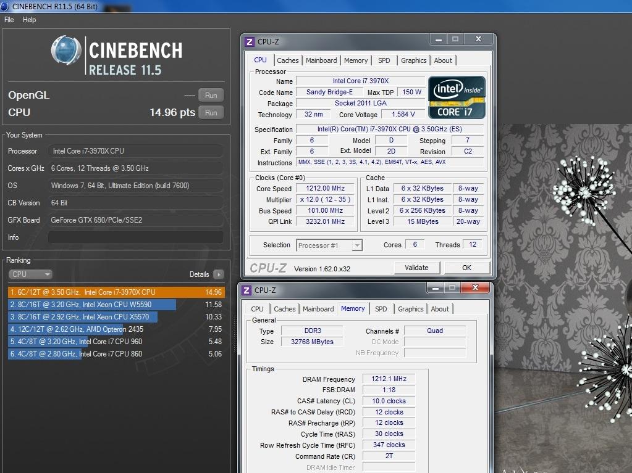
Task: Click the GFX Board field
Action: coord(136,220)
